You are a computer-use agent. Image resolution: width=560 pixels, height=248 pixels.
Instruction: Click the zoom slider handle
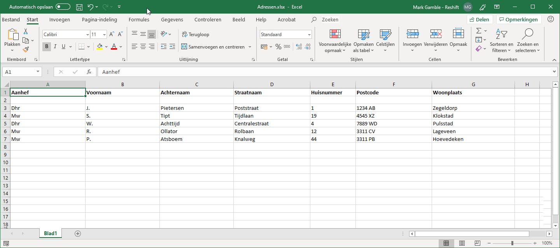[x=512, y=243]
